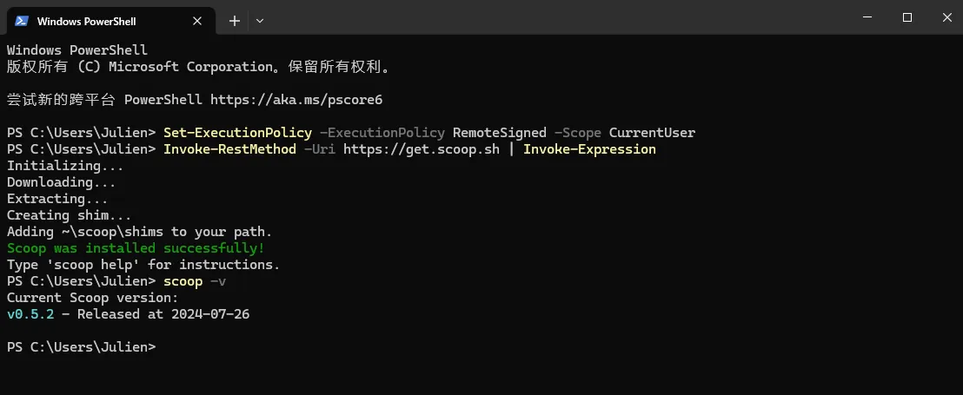Click the PowerShell icon in the tab
Viewport: 963px width, 395px height.
coord(22,20)
